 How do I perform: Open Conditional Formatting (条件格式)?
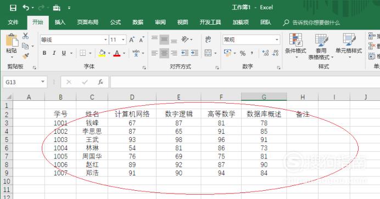(x=295, y=47)
